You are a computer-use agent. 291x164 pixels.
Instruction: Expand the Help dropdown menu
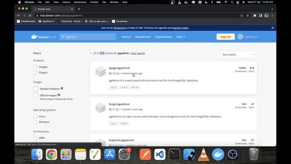(x=181, y=37)
